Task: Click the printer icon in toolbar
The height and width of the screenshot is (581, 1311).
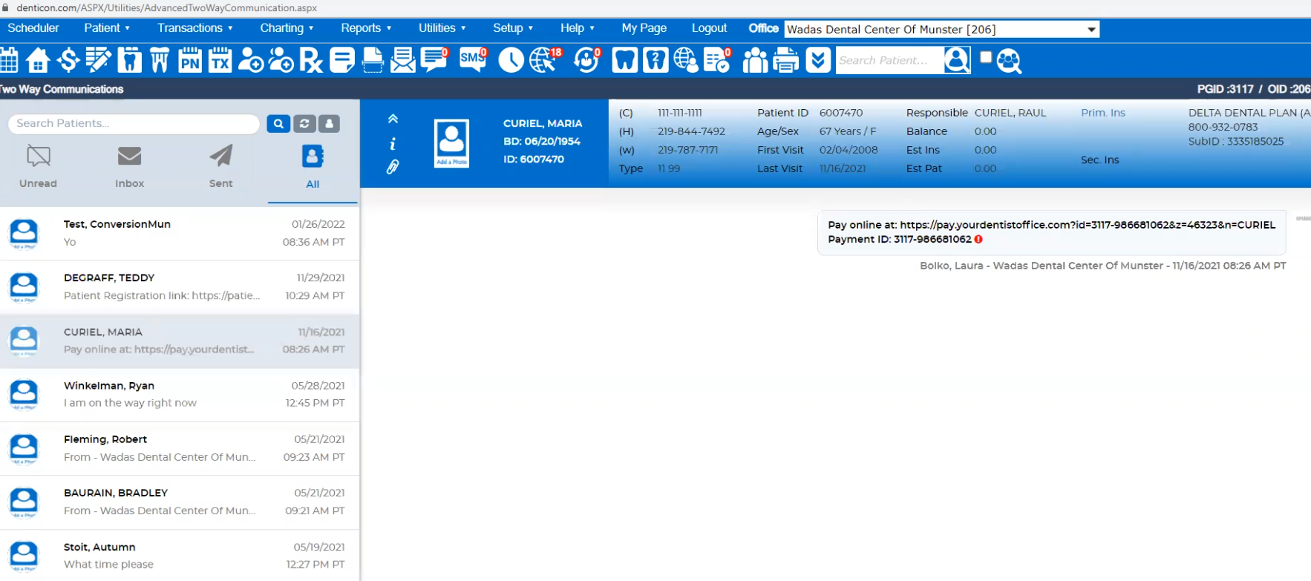Action: click(785, 60)
